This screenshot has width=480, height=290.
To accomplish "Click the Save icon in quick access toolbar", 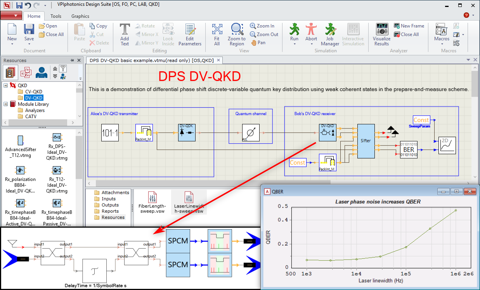I will [x=19, y=5].
